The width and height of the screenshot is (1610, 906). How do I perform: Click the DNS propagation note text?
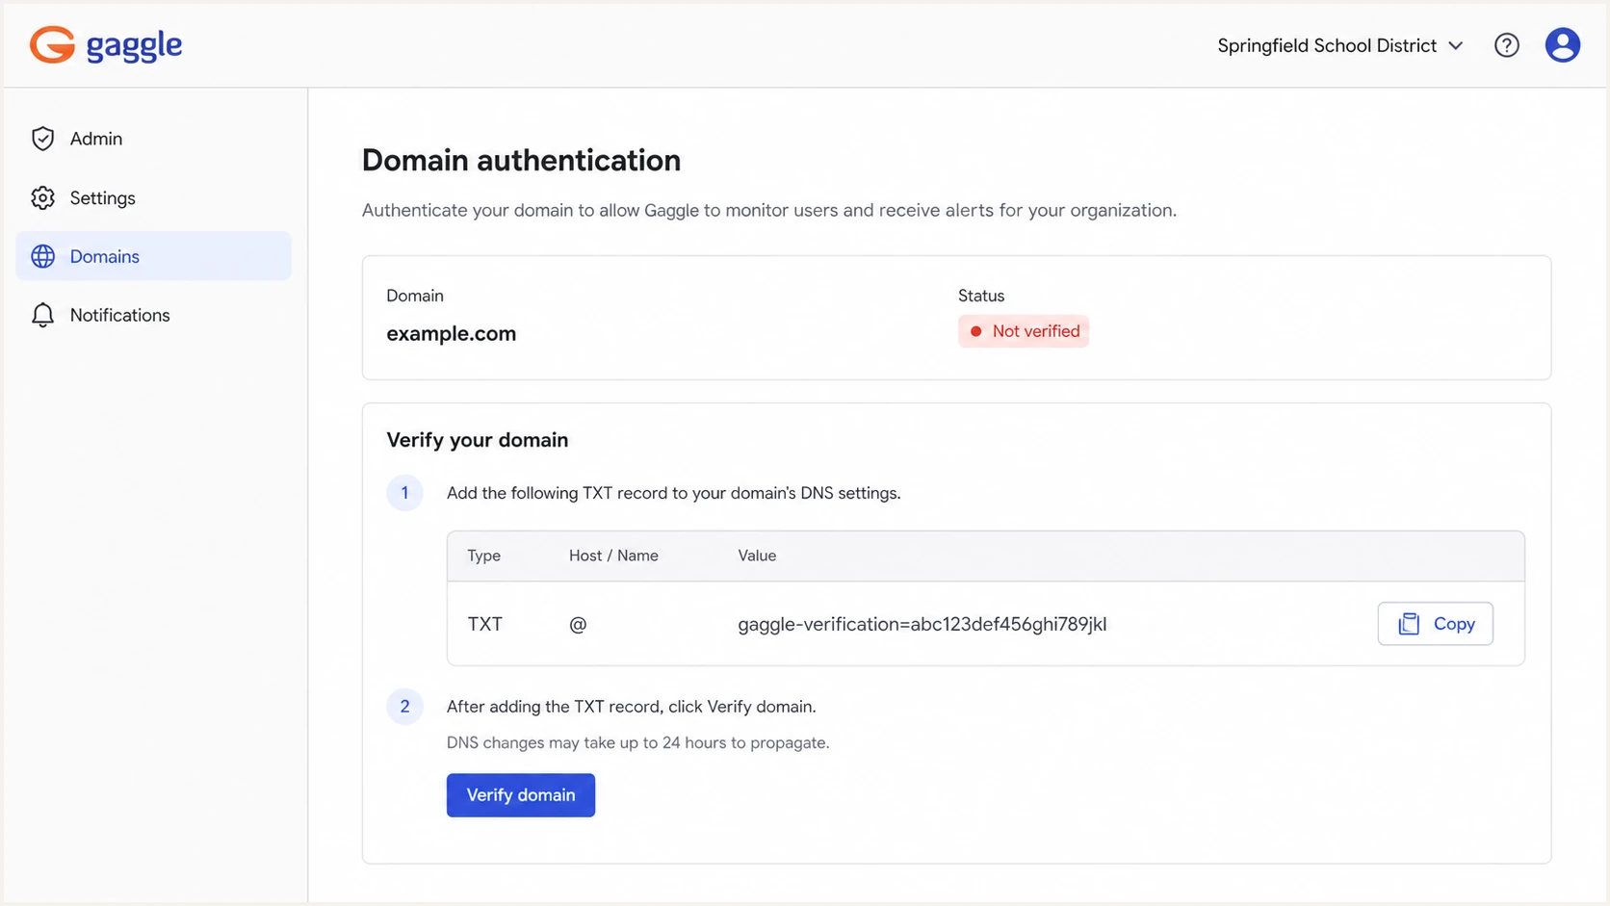pos(637,743)
